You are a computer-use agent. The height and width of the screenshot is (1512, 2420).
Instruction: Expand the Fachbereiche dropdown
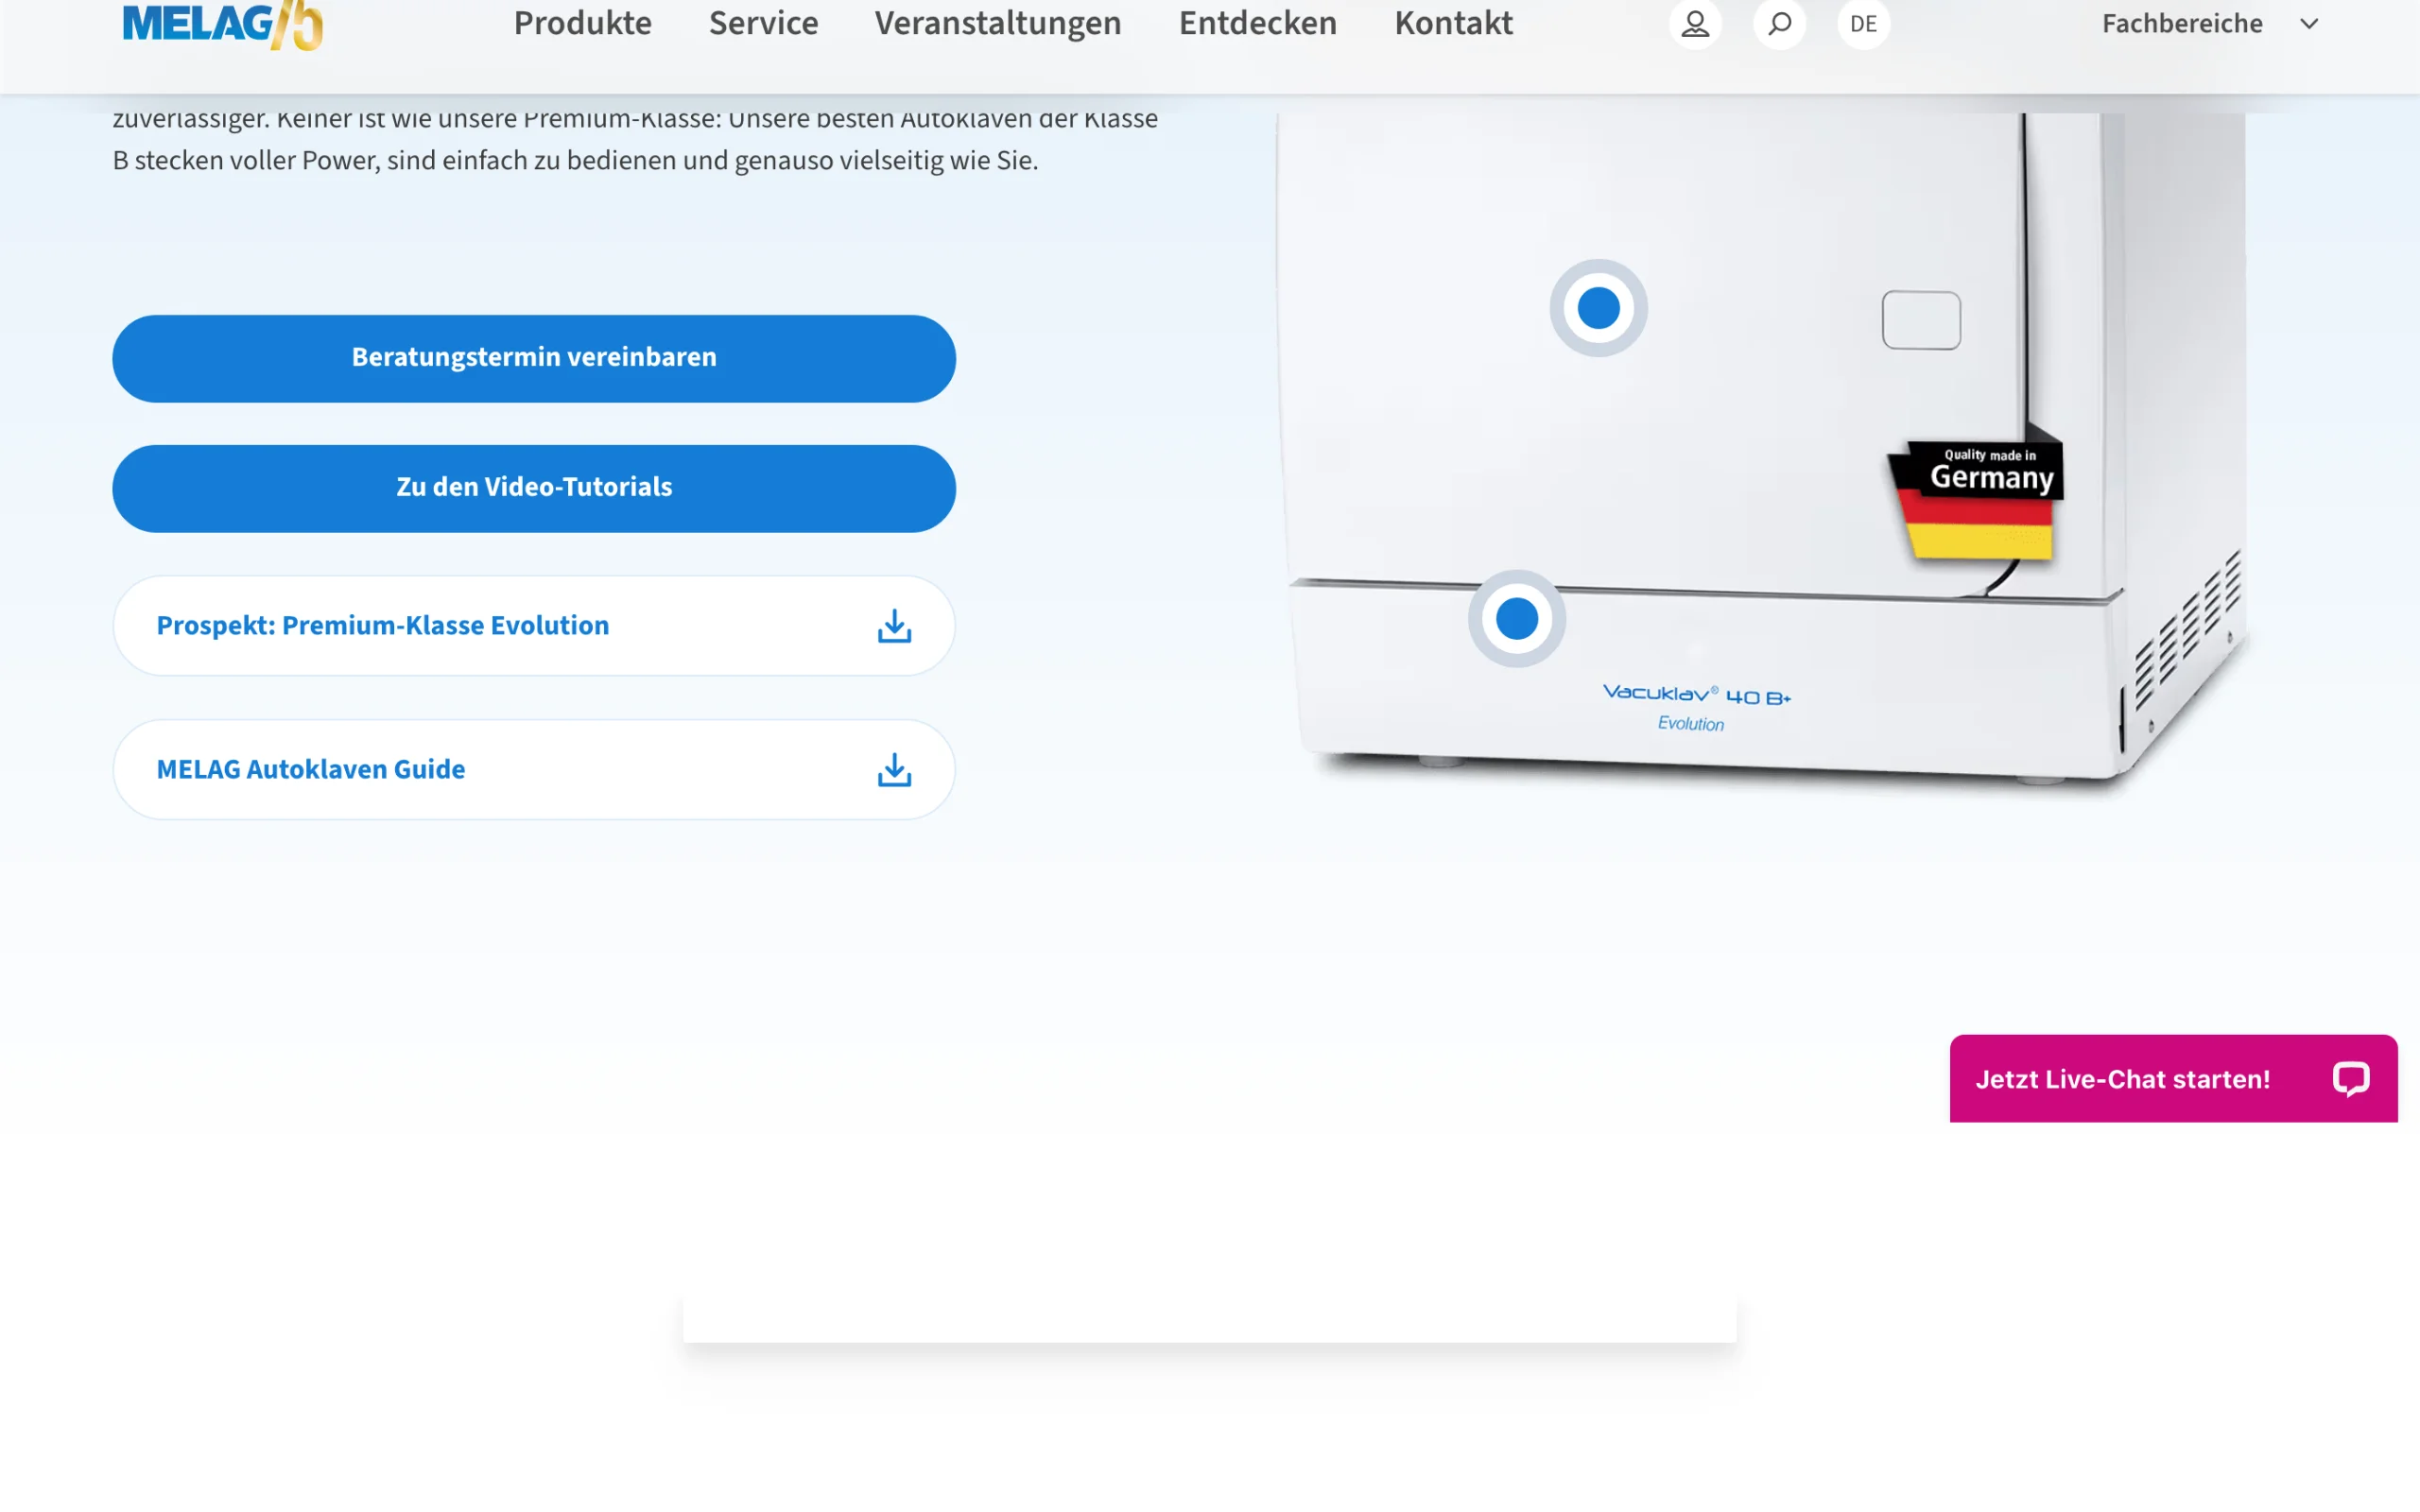[x=2210, y=23]
